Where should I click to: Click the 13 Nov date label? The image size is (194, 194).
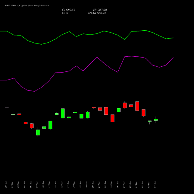62,185
